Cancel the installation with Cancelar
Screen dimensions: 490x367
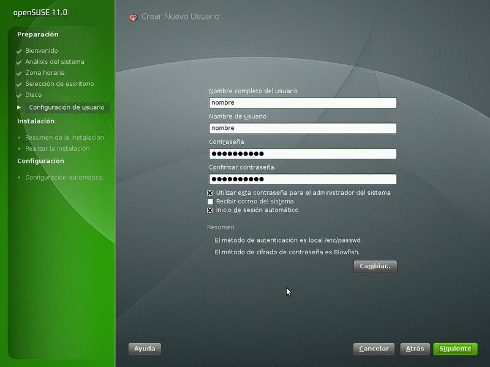(374, 349)
